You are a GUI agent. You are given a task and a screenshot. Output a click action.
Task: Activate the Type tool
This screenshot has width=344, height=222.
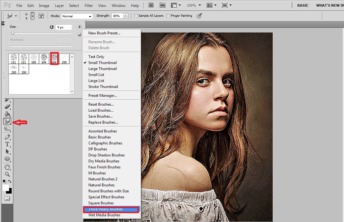pyautogui.click(x=7, y=144)
